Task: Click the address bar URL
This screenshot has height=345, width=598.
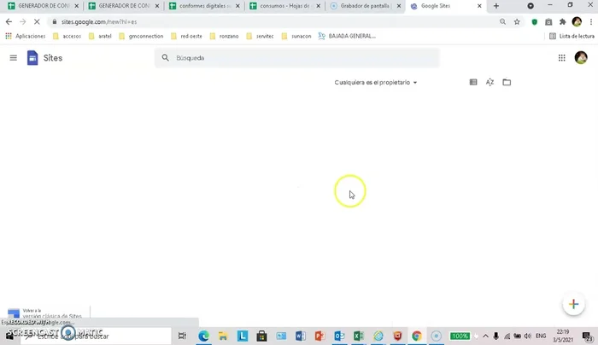Action: (x=99, y=22)
